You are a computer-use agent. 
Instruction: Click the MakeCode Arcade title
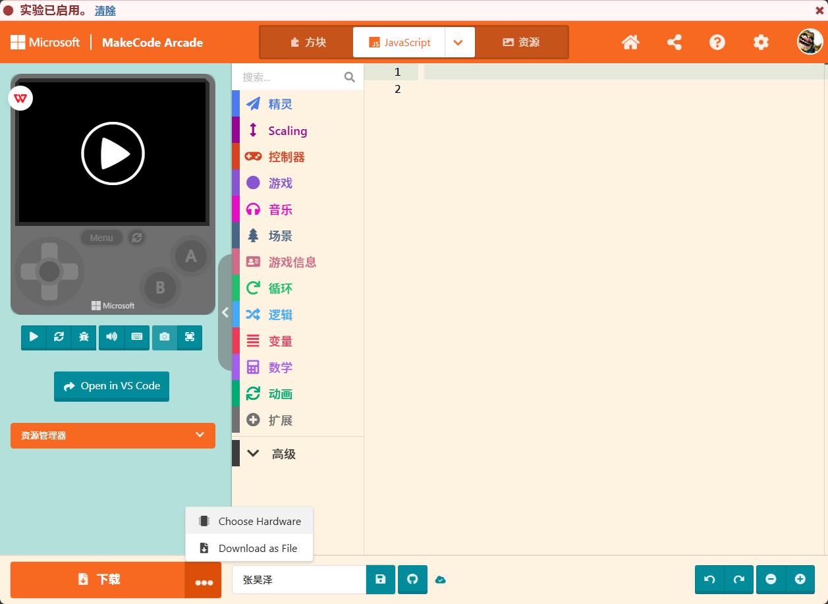(x=152, y=42)
